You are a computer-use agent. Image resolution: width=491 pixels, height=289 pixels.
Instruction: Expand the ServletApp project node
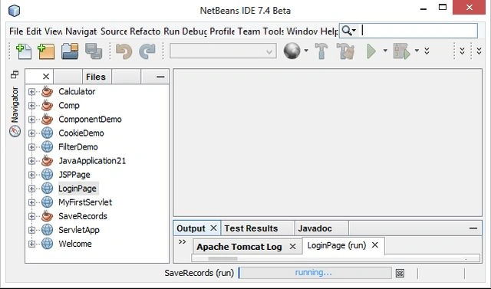tap(31, 230)
